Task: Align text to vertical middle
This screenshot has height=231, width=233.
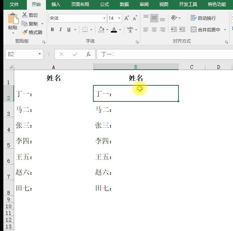Action: 154,18
